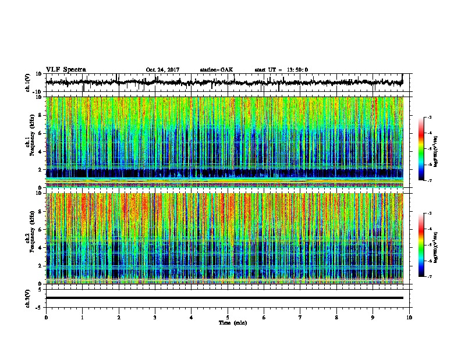Click the "8" kHz tick on ch.1 frequency axis

pos(41,115)
